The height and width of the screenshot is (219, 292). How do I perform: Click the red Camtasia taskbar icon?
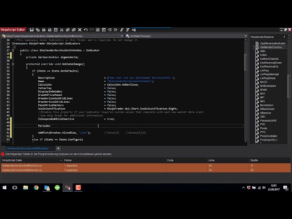(x=78, y=188)
